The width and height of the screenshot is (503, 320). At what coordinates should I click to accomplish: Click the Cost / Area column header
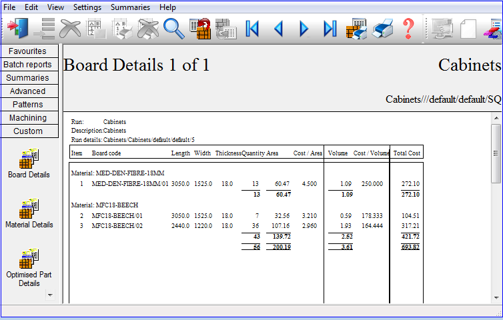[x=308, y=153]
